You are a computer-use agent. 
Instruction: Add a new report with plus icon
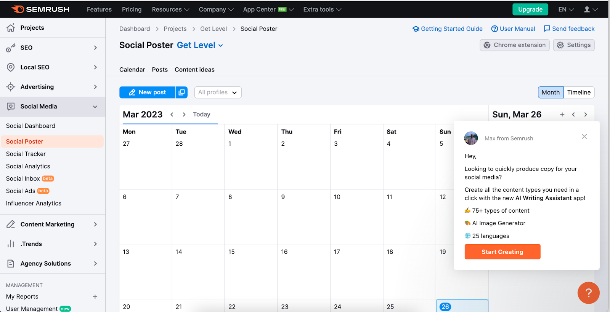point(95,296)
